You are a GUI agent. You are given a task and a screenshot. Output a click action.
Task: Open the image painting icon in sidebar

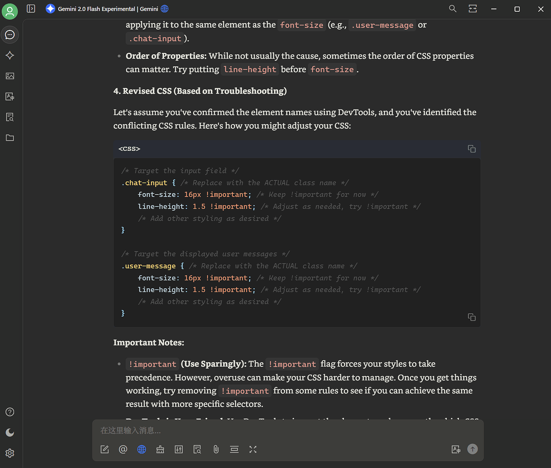click(x=10, y=76)
